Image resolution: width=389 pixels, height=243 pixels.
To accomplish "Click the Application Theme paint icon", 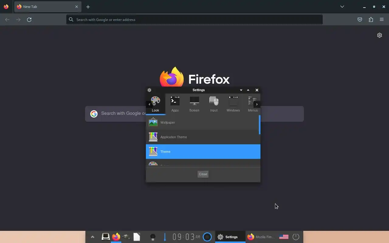I will pyautogui.click(x=153, y=137).
